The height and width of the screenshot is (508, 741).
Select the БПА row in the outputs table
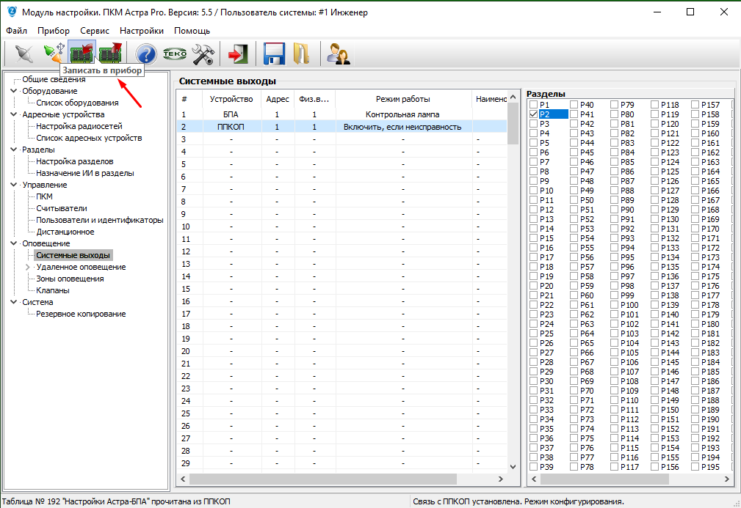tap(231, 114)
